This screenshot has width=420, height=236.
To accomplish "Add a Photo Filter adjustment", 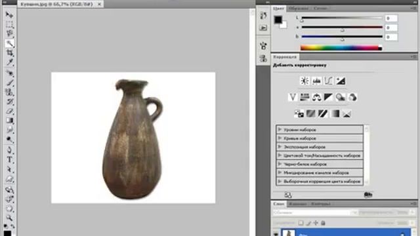I will tap(341, 97).
